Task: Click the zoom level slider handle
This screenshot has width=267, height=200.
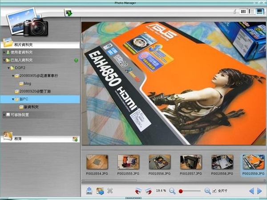Action: [x=181, y=191]
